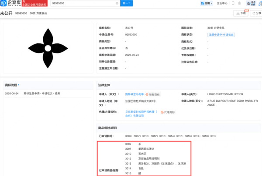The height and width of the screenshot is (176, 262).
Task: Open the 应用 dropdown menu
Action: click(x=207, y=3)
